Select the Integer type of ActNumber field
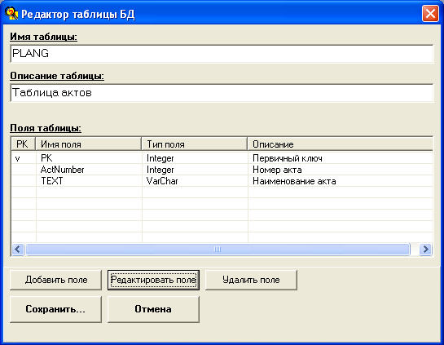 tap(195, 170)
